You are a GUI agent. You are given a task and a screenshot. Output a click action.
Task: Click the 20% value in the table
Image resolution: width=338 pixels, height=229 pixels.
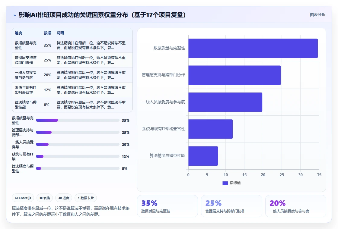click(x=47, y=75)
